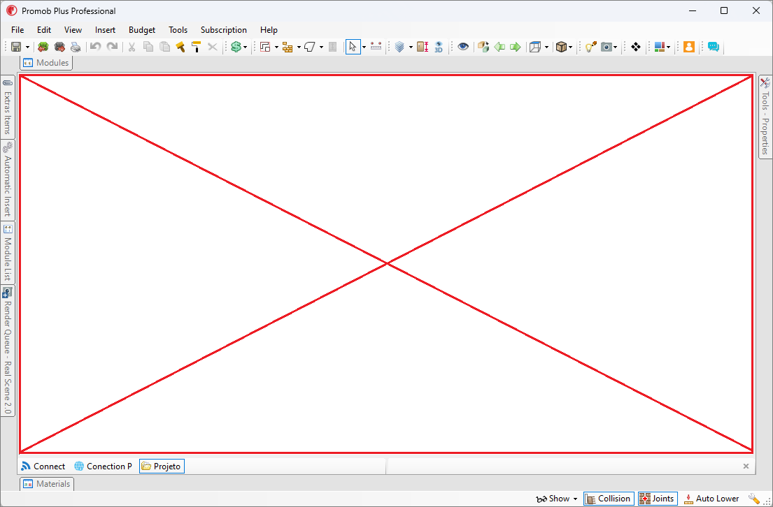Click the Undo arrow icon
Viewport: 773px width, 507px height.
(x=96, y=47)
